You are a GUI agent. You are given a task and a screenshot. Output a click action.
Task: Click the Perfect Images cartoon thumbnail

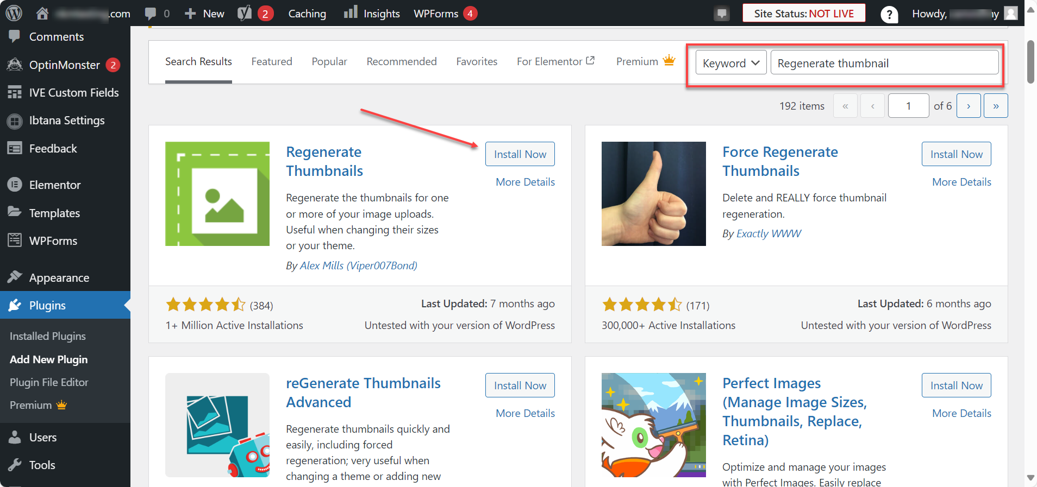(x=654, y=425)
